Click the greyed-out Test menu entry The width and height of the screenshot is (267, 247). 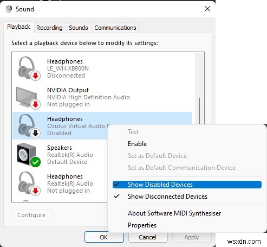[x=133, y=132]
